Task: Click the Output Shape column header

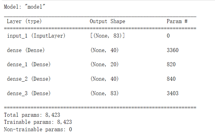Action: (x=107, y=21)
